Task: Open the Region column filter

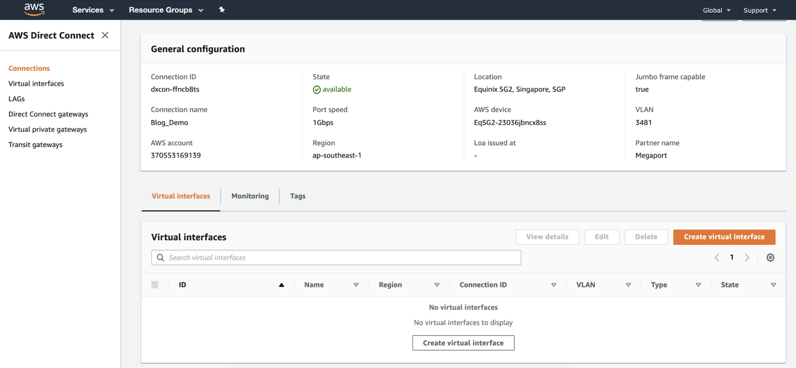Action: pyautogui.click(x=436, y=284)
